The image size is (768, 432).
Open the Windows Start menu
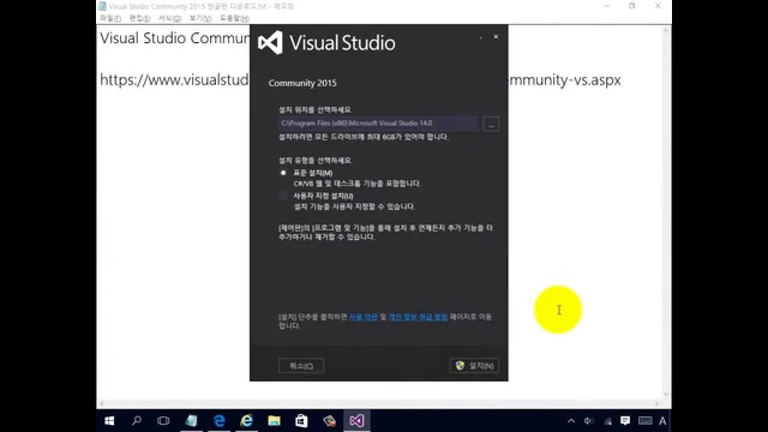[x=110, y=421]
